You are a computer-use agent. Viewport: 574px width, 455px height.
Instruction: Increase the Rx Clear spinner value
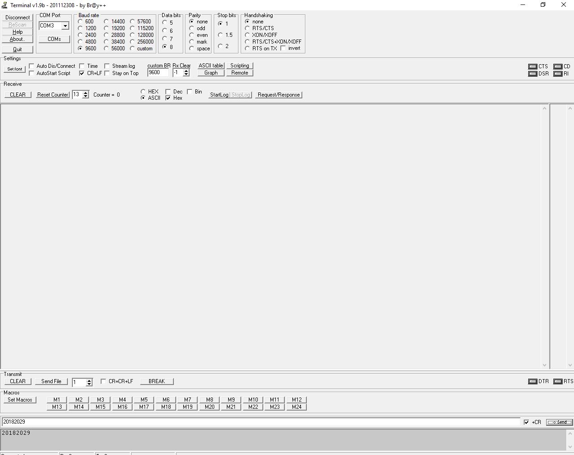[x=186, y=71]
